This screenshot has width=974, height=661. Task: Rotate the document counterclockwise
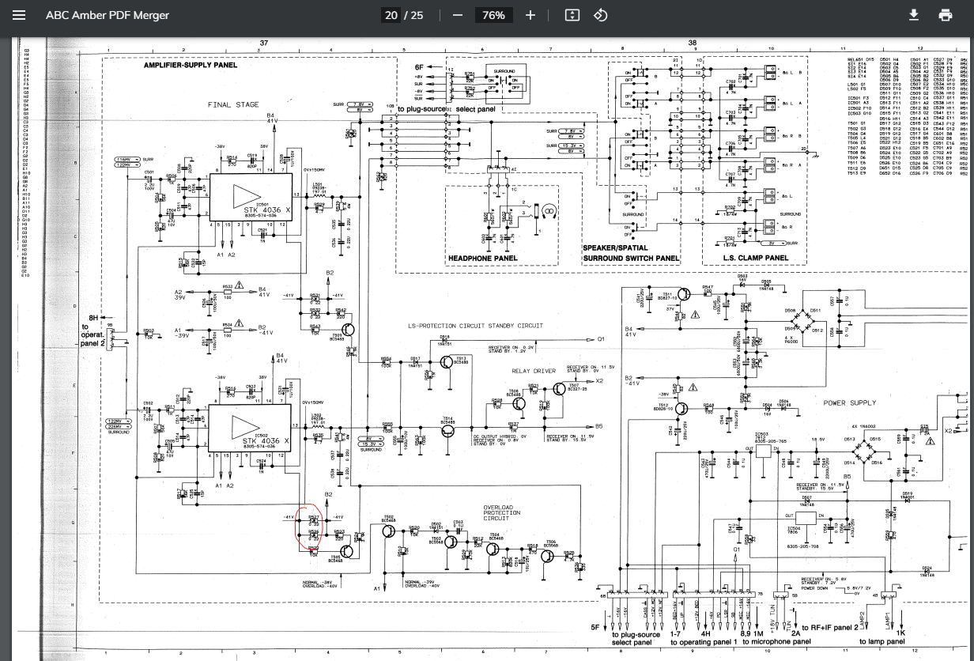[x=600, y=15]
